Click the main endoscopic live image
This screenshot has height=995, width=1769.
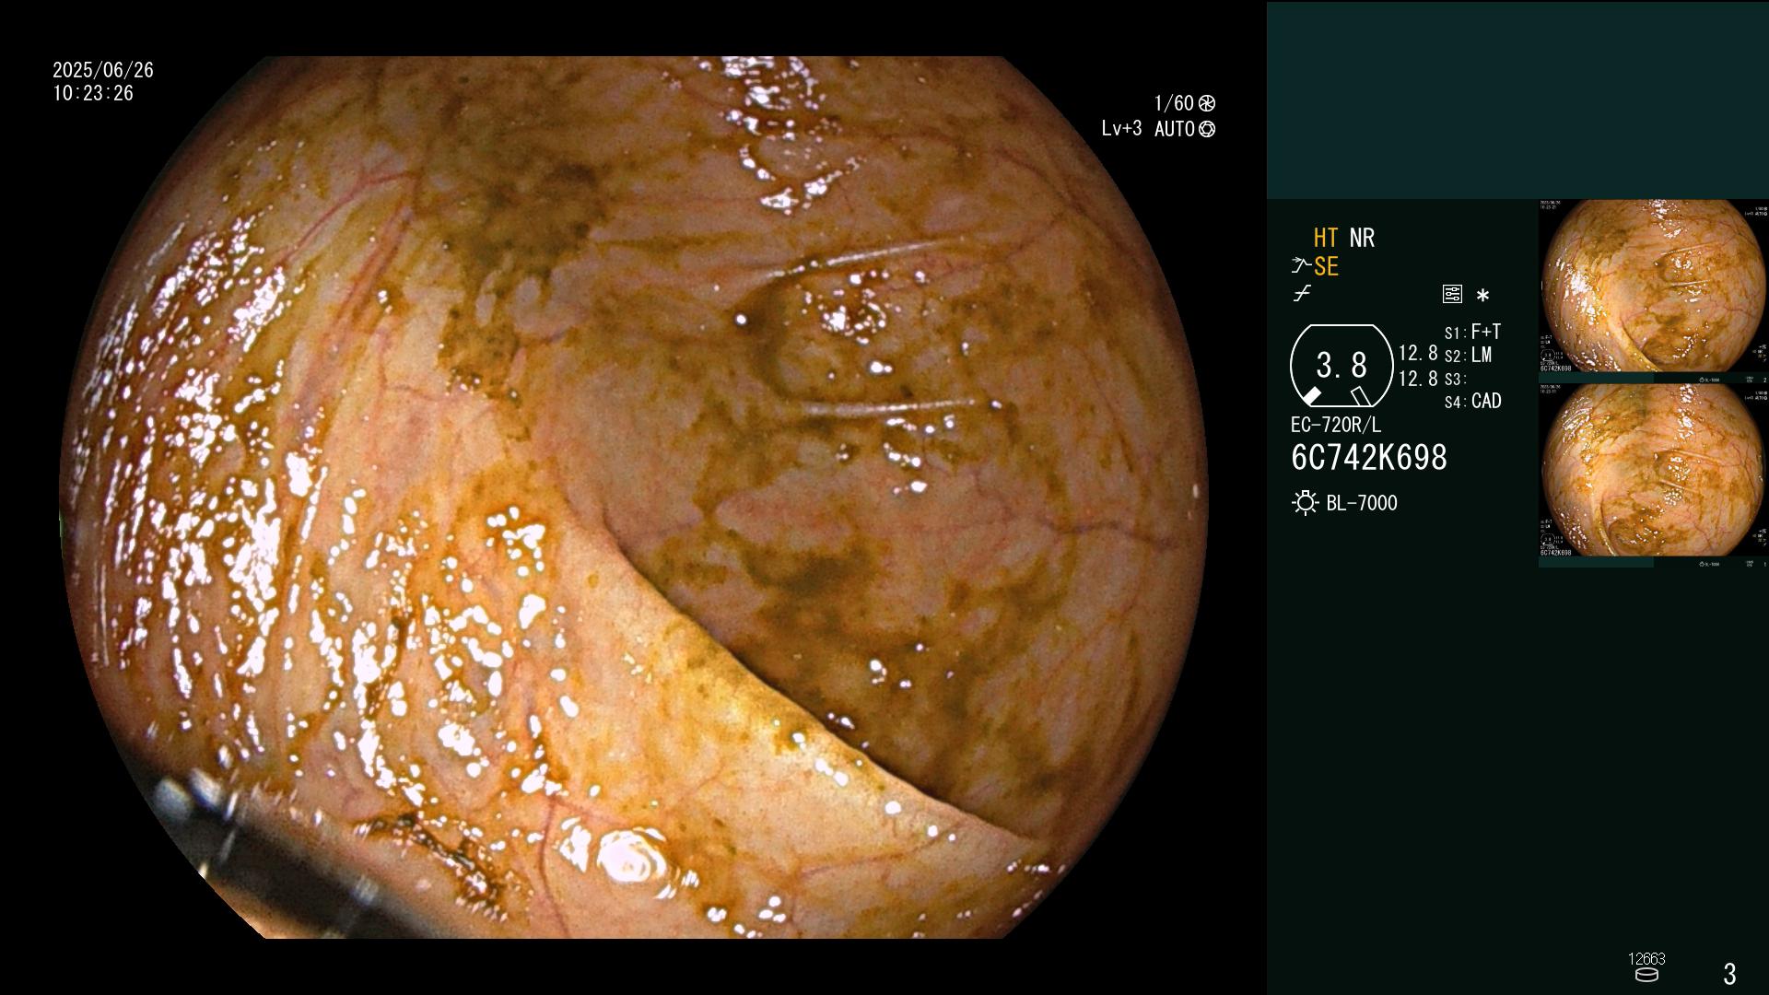pos(634,497)
